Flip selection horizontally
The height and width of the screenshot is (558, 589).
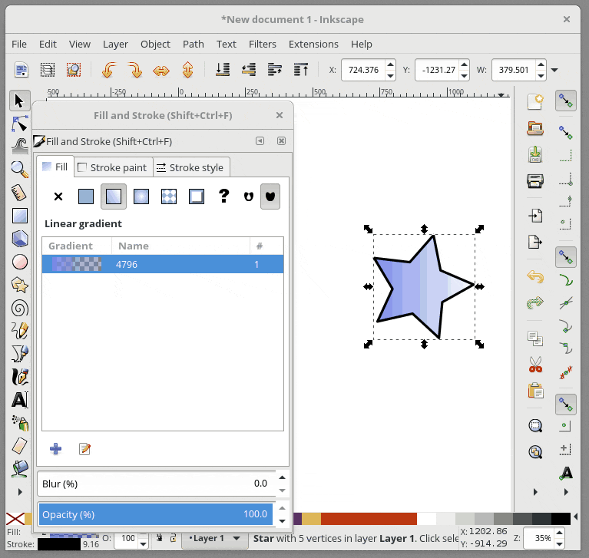click(161, 71)
